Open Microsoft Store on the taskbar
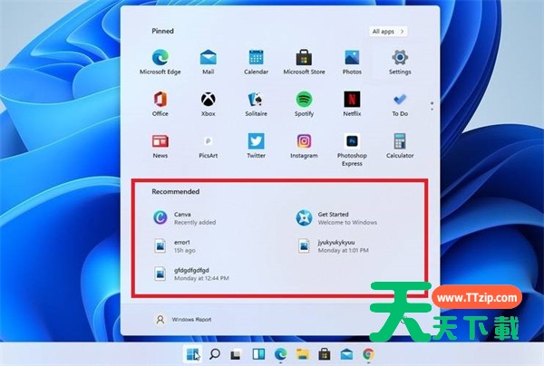 pos(325,354)
